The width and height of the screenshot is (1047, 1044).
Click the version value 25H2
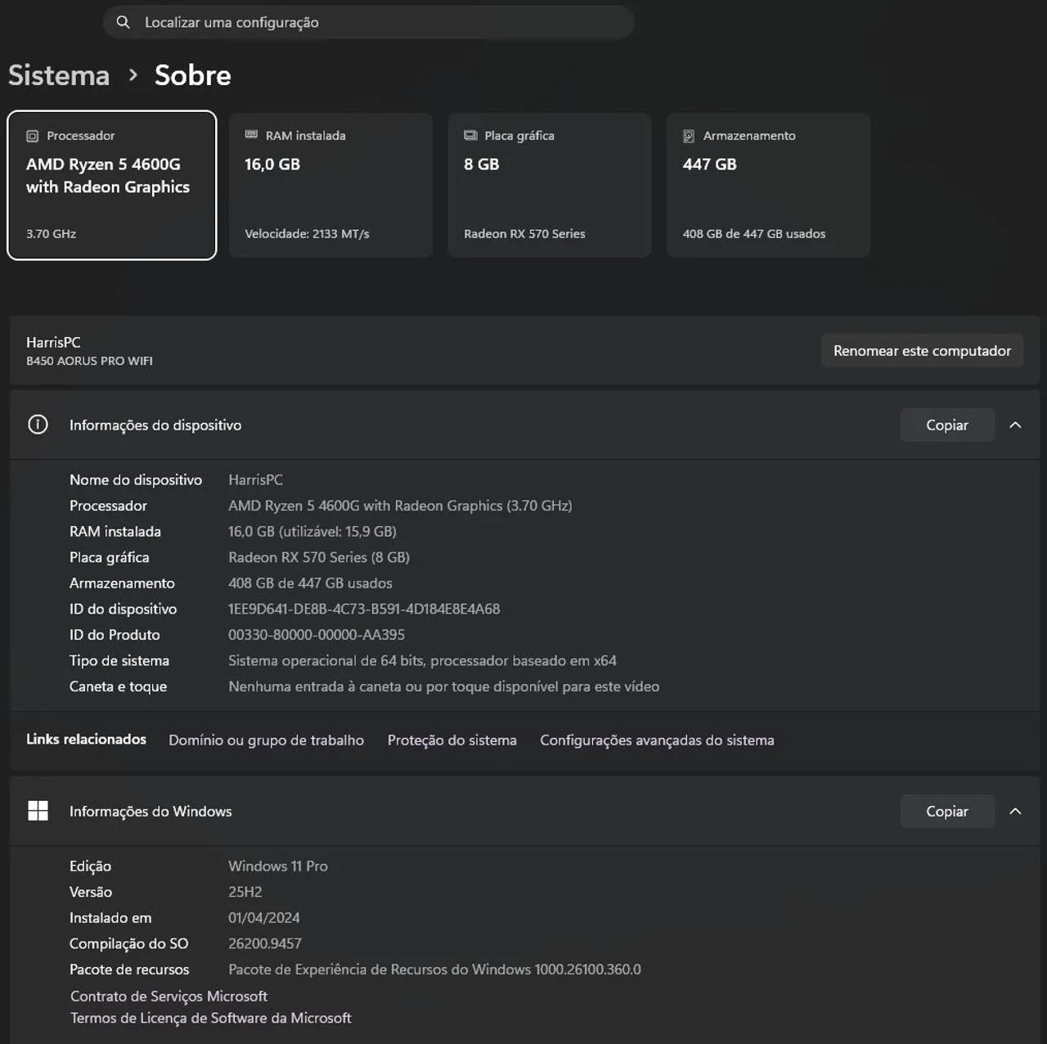245,892
